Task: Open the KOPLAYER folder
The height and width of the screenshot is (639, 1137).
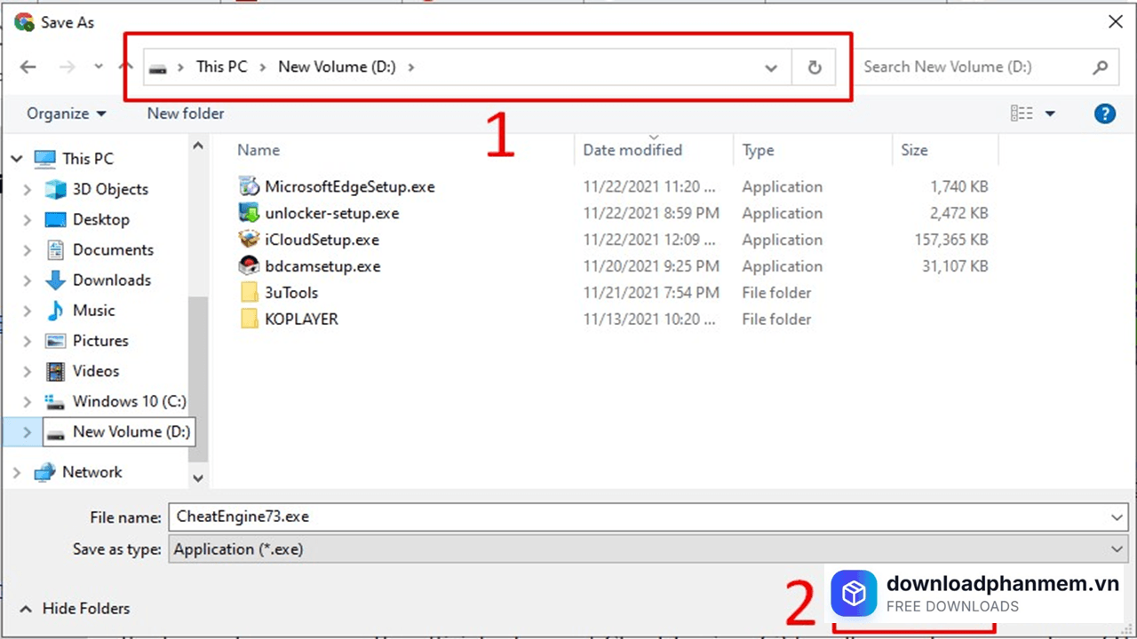Action: pos(301,319)
